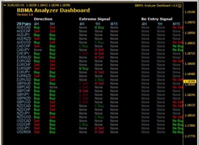Click the 29 Pairs header label

click(24, 24)
